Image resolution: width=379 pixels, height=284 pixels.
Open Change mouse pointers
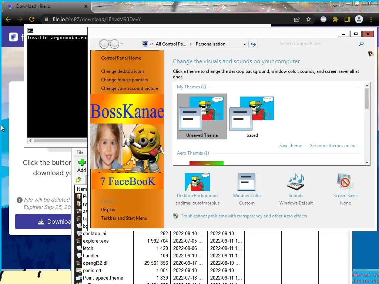[124, 80]
